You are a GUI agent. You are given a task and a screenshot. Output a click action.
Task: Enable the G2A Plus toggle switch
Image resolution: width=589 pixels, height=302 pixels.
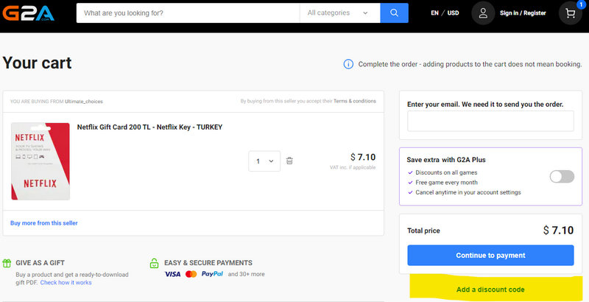point(562,176)
